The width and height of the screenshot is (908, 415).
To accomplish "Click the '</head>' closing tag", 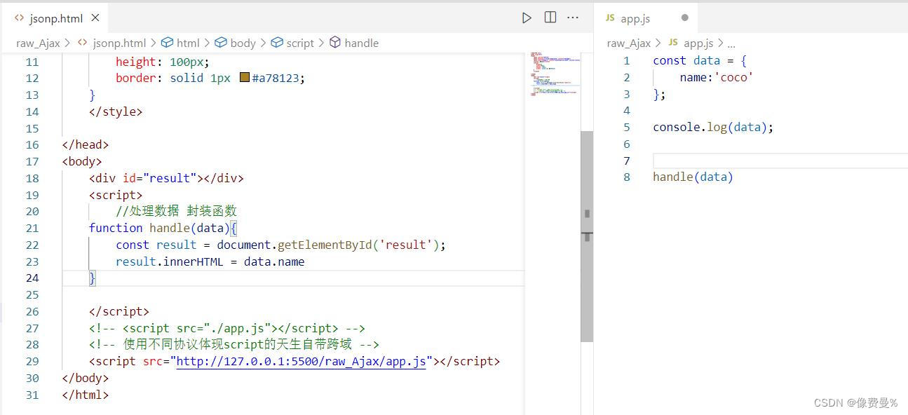I will coord(86,144).
